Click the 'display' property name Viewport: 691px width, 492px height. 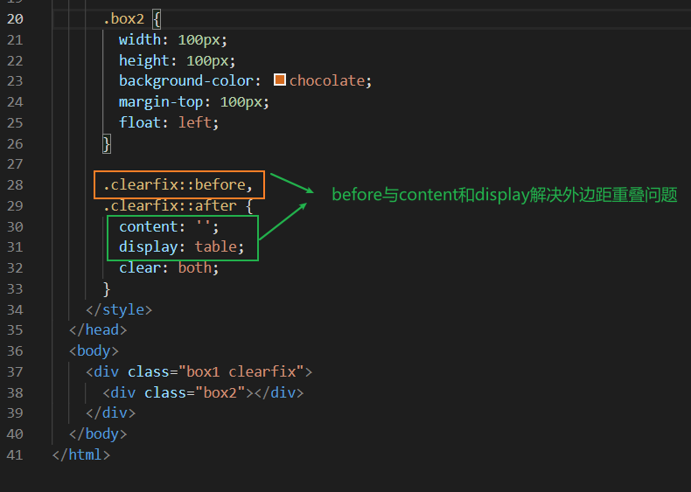pyautogui.click(x=148, y=247)
